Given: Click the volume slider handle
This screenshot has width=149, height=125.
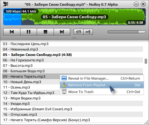Looking at the screenshot, I should click(x=142, y=32).
